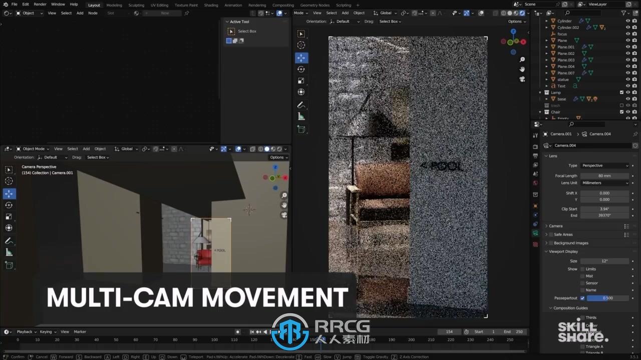The width and height of the screenshot is (641, 360).
Task: Enable the trash collection checkbox
Action: tap(621, 105)
